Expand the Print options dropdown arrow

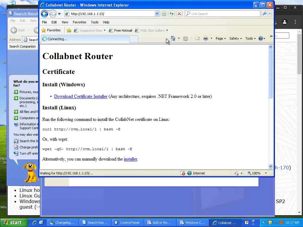[211, 38]
